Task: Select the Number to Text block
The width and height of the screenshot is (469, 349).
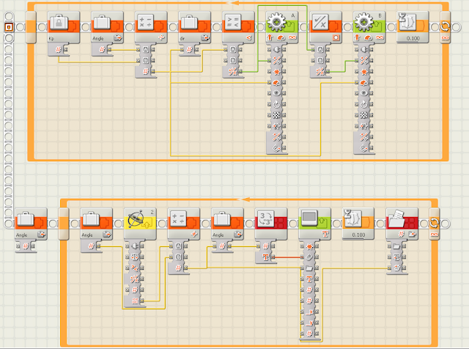Action: (x=271, y=224)
